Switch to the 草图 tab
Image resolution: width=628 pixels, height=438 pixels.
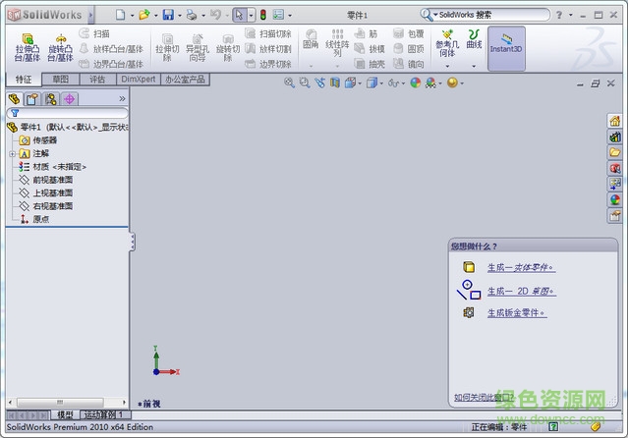(60, 80)
